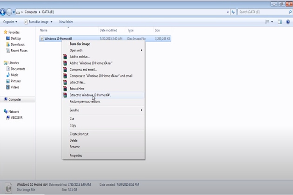Click the Desktop icon under Favorites
293x195 pixels.
(7, 39)
